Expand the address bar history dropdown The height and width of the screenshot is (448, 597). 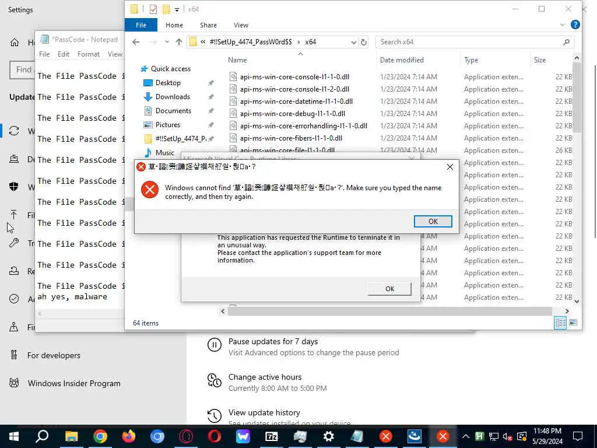pos(354,42)
